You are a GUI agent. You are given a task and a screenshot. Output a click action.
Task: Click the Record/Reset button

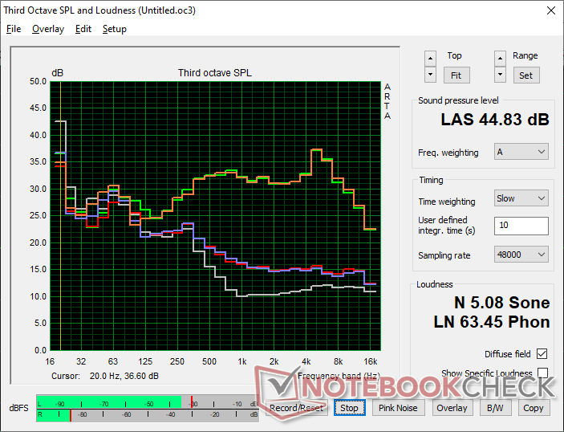pos(296,408)
